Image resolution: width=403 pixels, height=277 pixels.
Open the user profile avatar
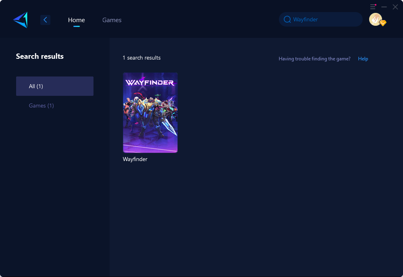click(375, 19)
